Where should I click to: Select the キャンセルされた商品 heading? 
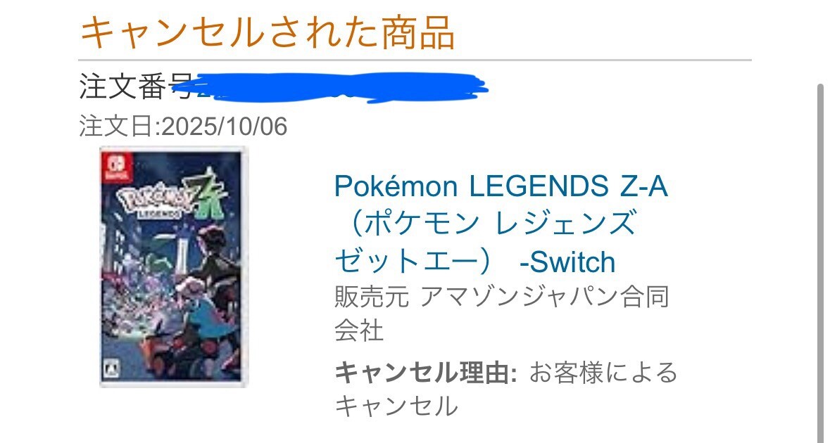(268, 32)
